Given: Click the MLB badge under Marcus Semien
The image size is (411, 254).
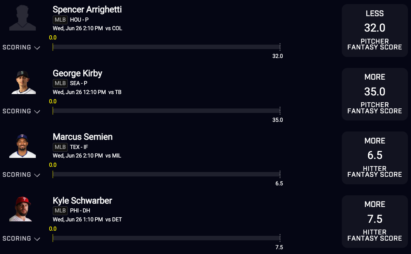Looking at the screenshot, I should point(60,147).
